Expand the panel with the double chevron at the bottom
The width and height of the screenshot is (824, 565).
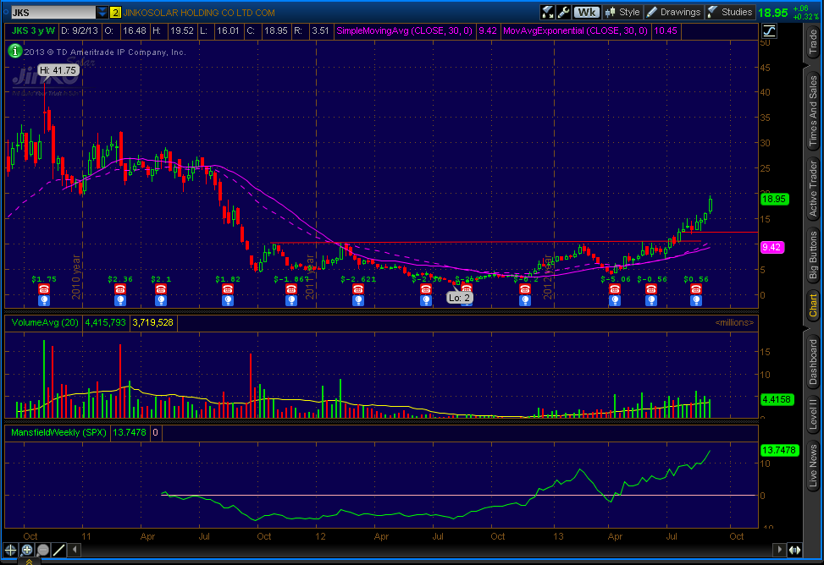(27, 561)
